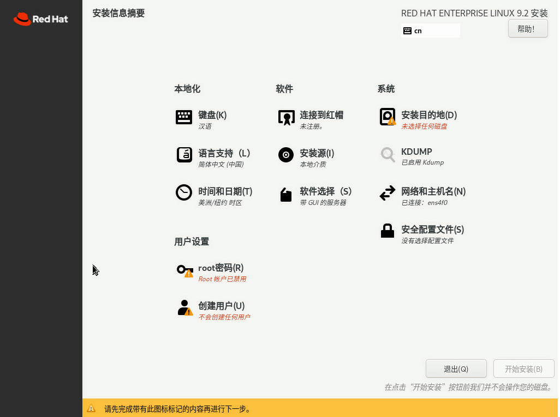
Task: Click the cn keyboard layout indicator
Action: point(430,31)
